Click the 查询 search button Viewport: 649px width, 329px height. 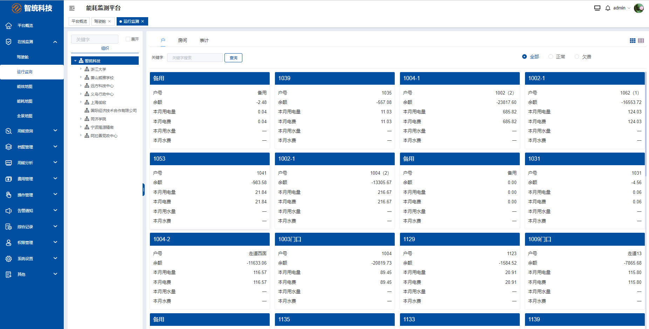233,58
